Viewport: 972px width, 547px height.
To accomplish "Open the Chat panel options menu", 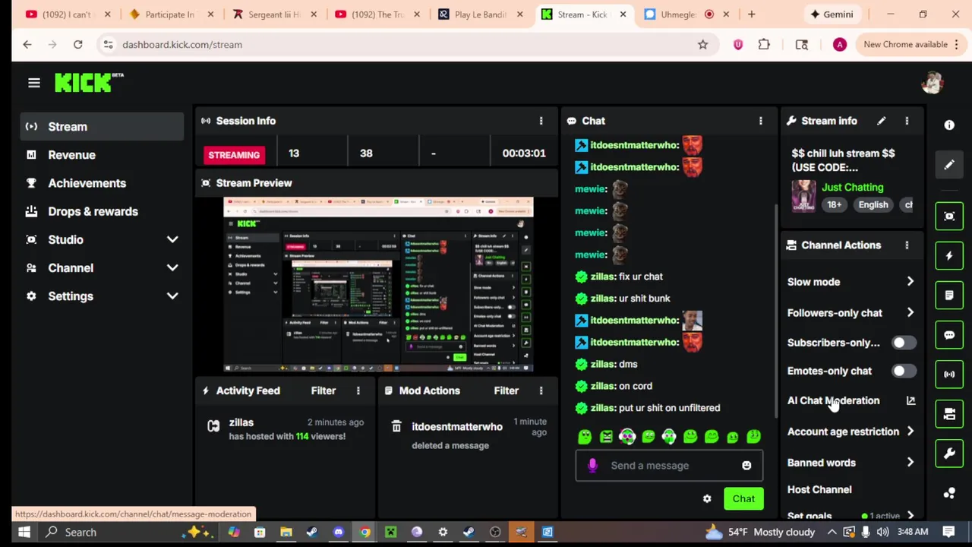I will click(x=760, y=121).
